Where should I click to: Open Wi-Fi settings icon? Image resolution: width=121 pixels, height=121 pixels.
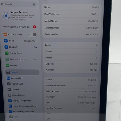click(x=6, y=41)
